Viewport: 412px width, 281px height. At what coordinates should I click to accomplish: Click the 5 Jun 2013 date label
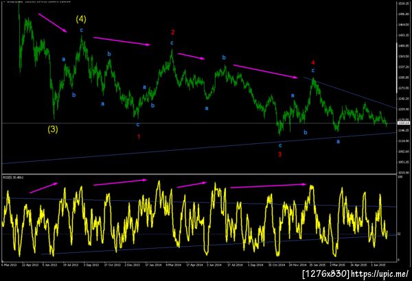click(49, 265)
